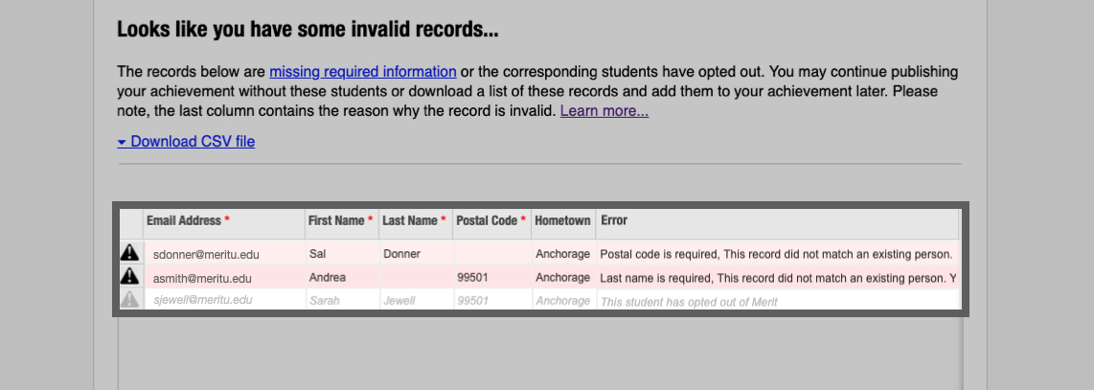1094x390 pixels.
Task: Click warning icon beside asmith@meritu.edu
Action: click(129, 277)
